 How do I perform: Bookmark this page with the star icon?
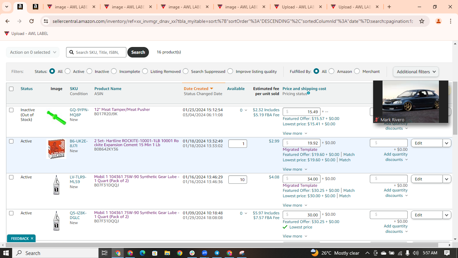pyautogui.click(x=422, y=21)
